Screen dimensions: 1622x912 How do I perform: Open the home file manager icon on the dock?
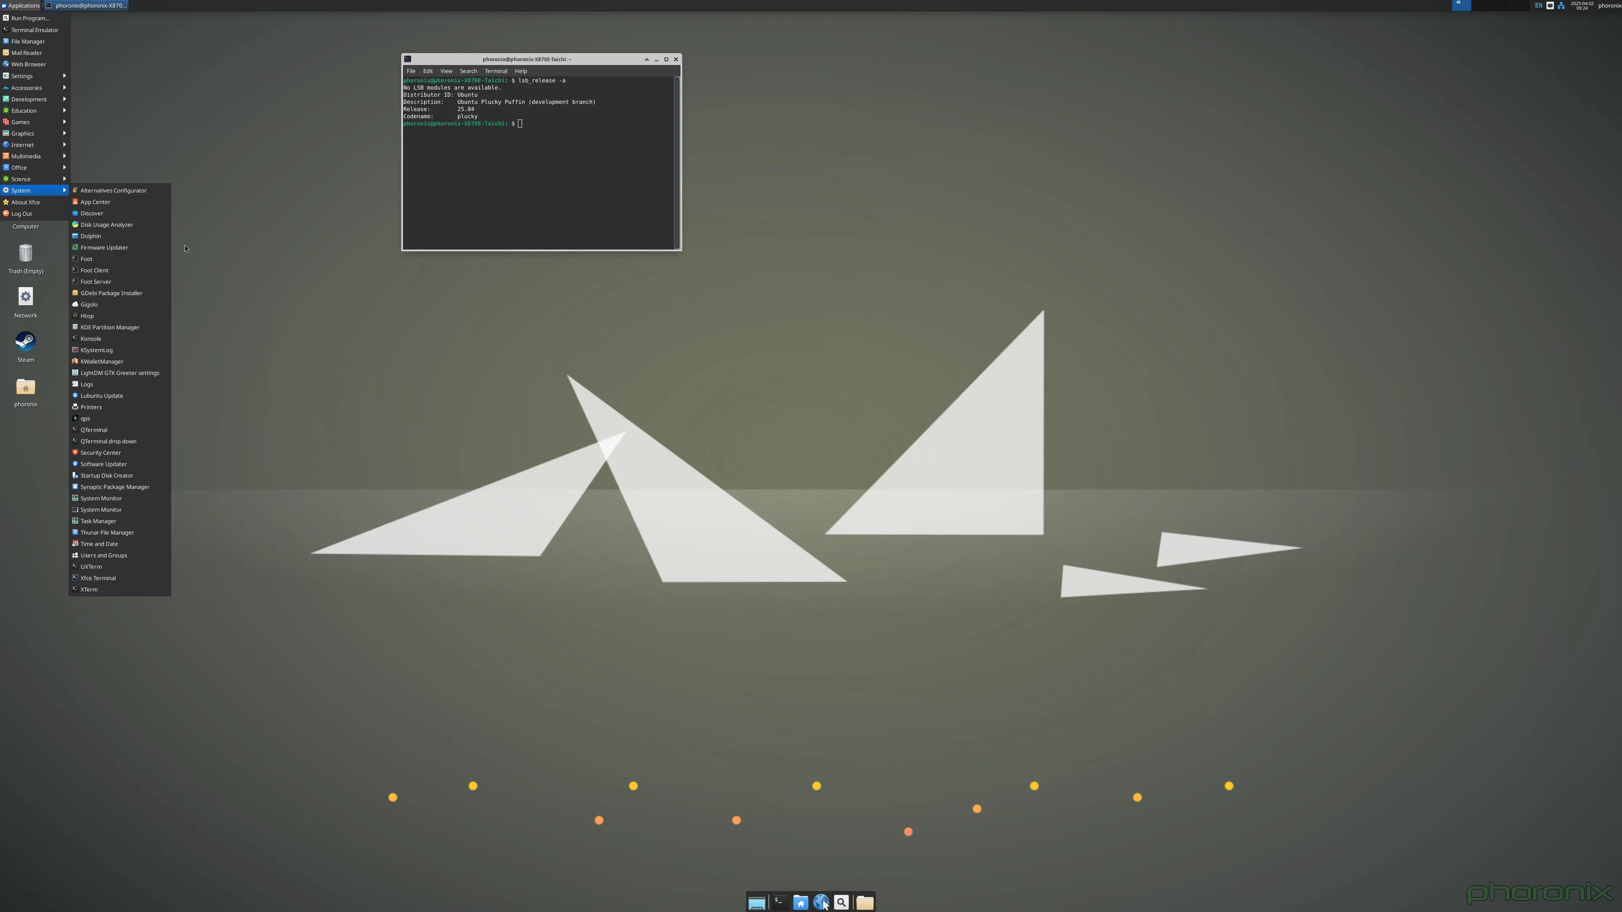pos(800,902)
